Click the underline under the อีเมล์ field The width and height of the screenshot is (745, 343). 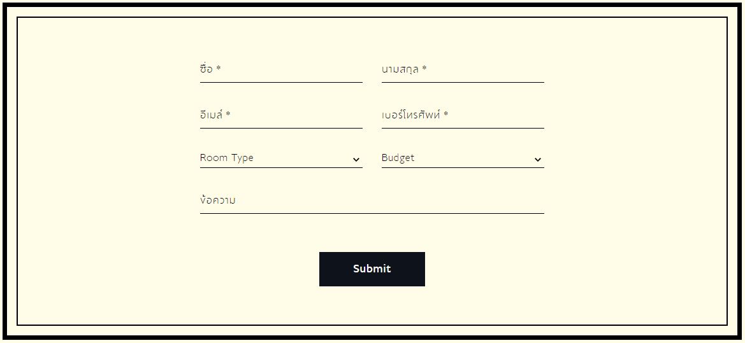[x=281, y=128]
